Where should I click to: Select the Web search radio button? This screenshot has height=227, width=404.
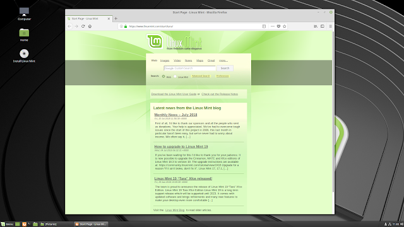pyautogui.click(x=163, y=76)
